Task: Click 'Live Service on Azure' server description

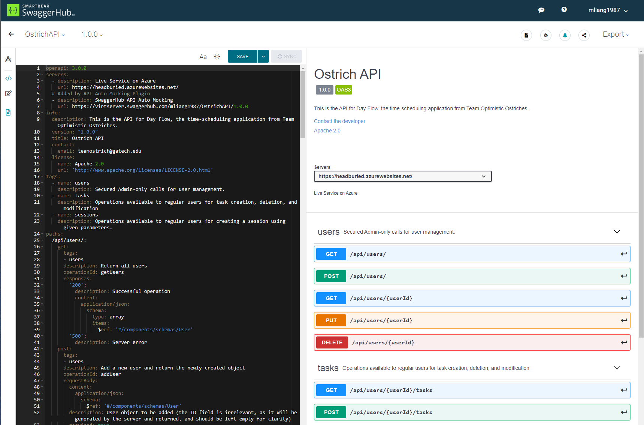Action: pos(336,193)
